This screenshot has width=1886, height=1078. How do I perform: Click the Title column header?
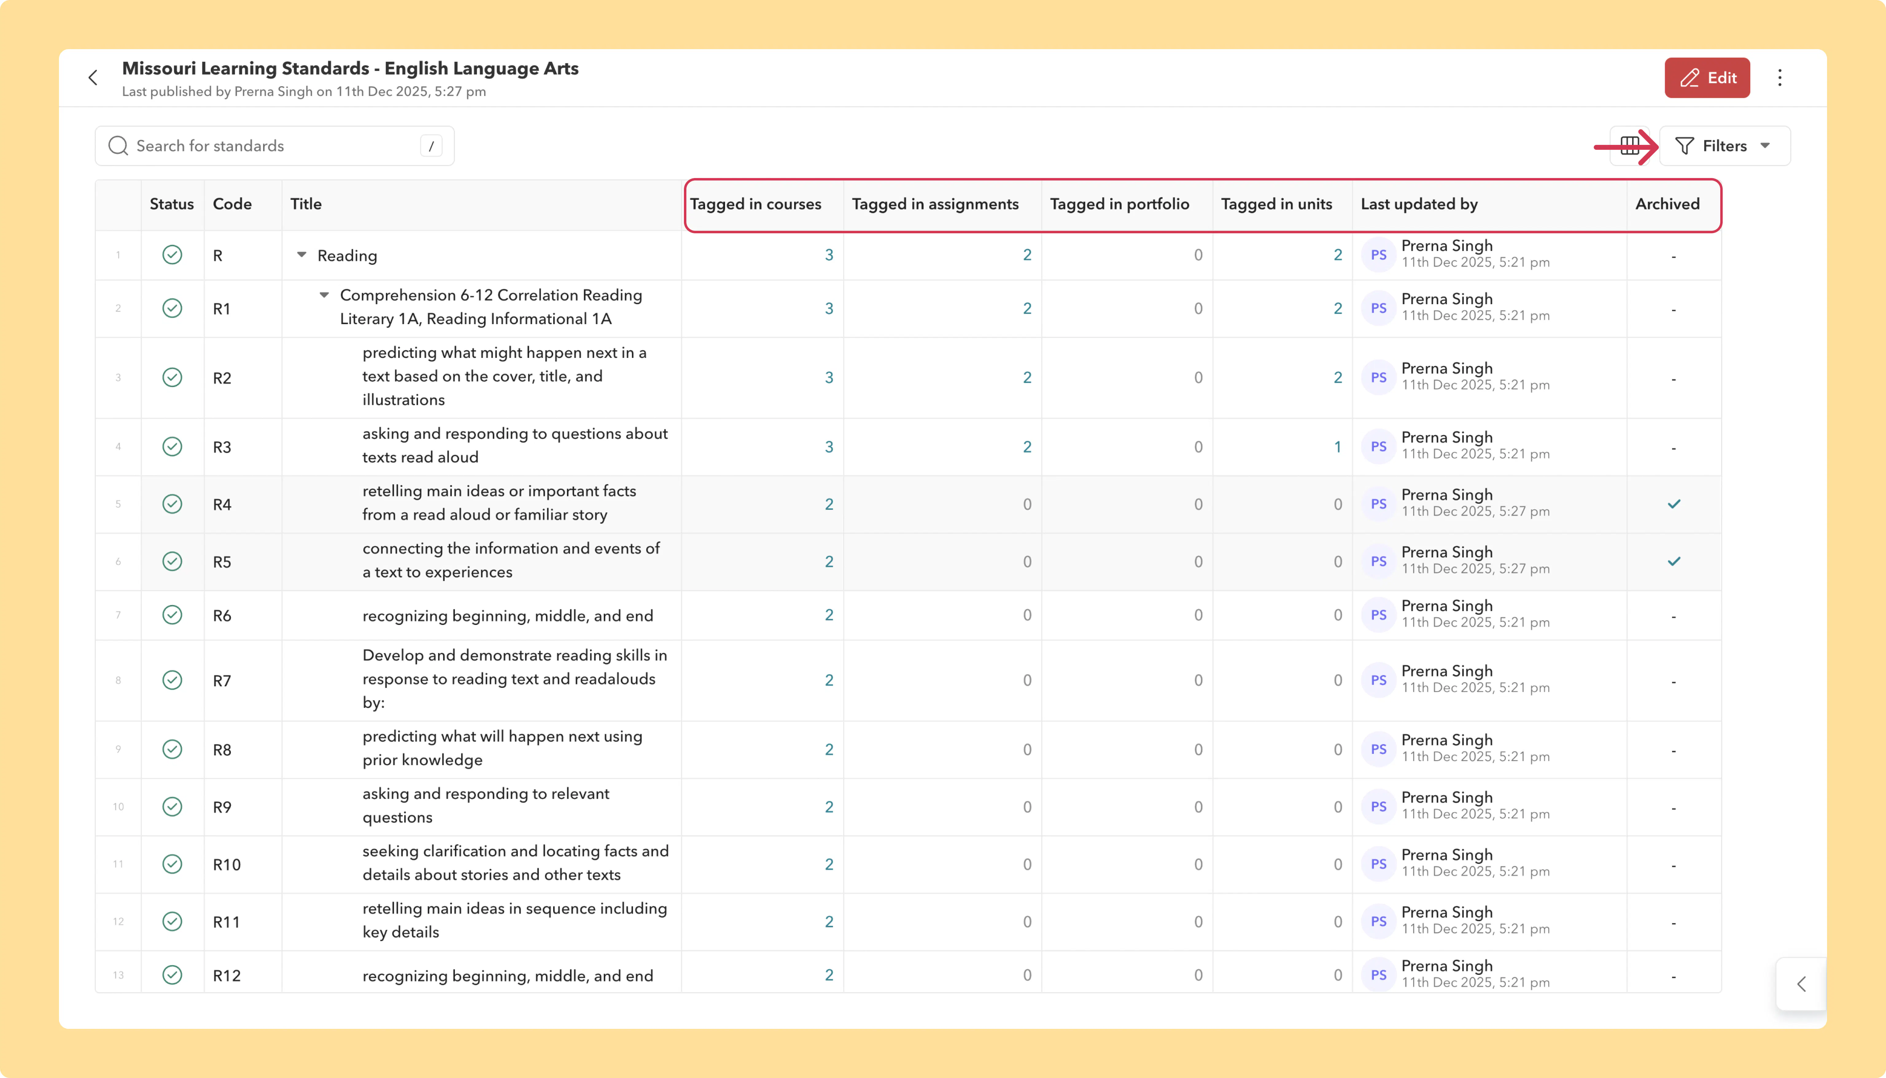tap(306, 204)
